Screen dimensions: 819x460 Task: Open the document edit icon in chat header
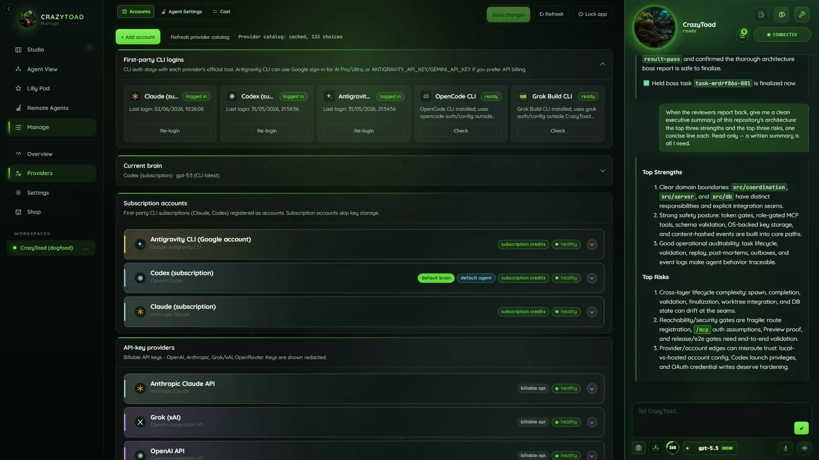coord(761,14)
